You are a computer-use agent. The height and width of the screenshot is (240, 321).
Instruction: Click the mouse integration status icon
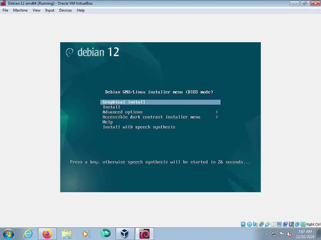click(x=297, y=224)
